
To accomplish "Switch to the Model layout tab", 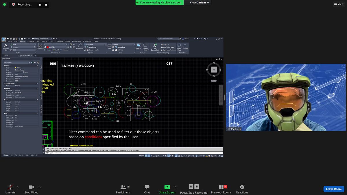I will click(6, 155).
